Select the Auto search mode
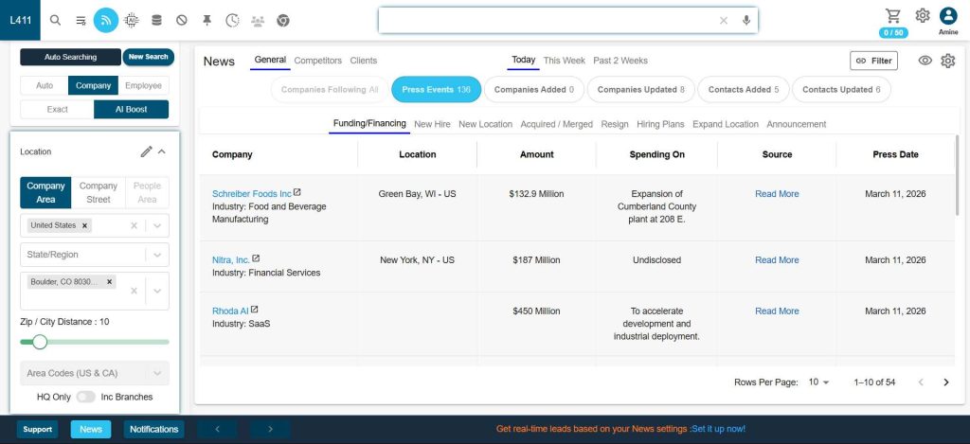Screen dimensions: 970x444 [45, 86]
